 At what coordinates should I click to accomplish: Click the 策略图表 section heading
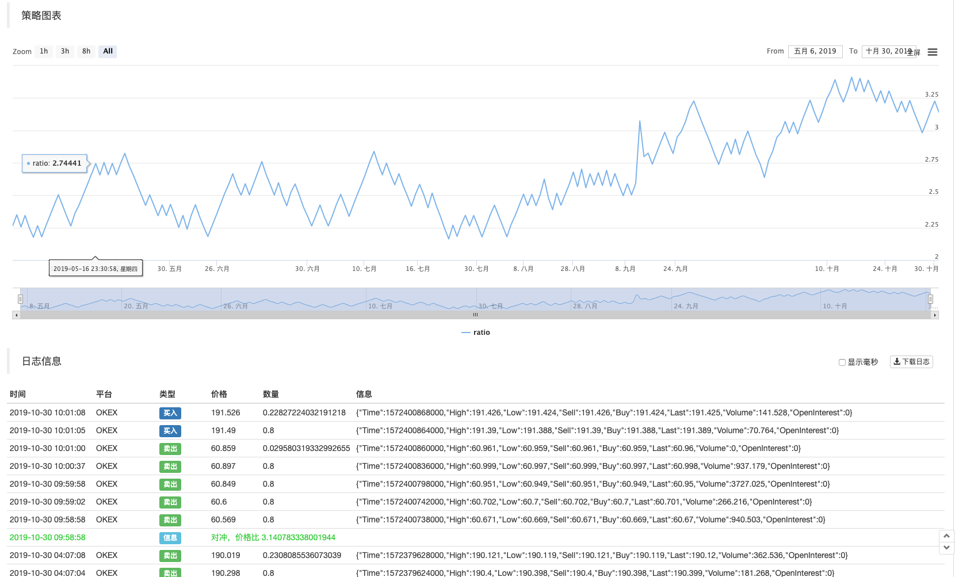pyautogui.click(x=41, y=16)
